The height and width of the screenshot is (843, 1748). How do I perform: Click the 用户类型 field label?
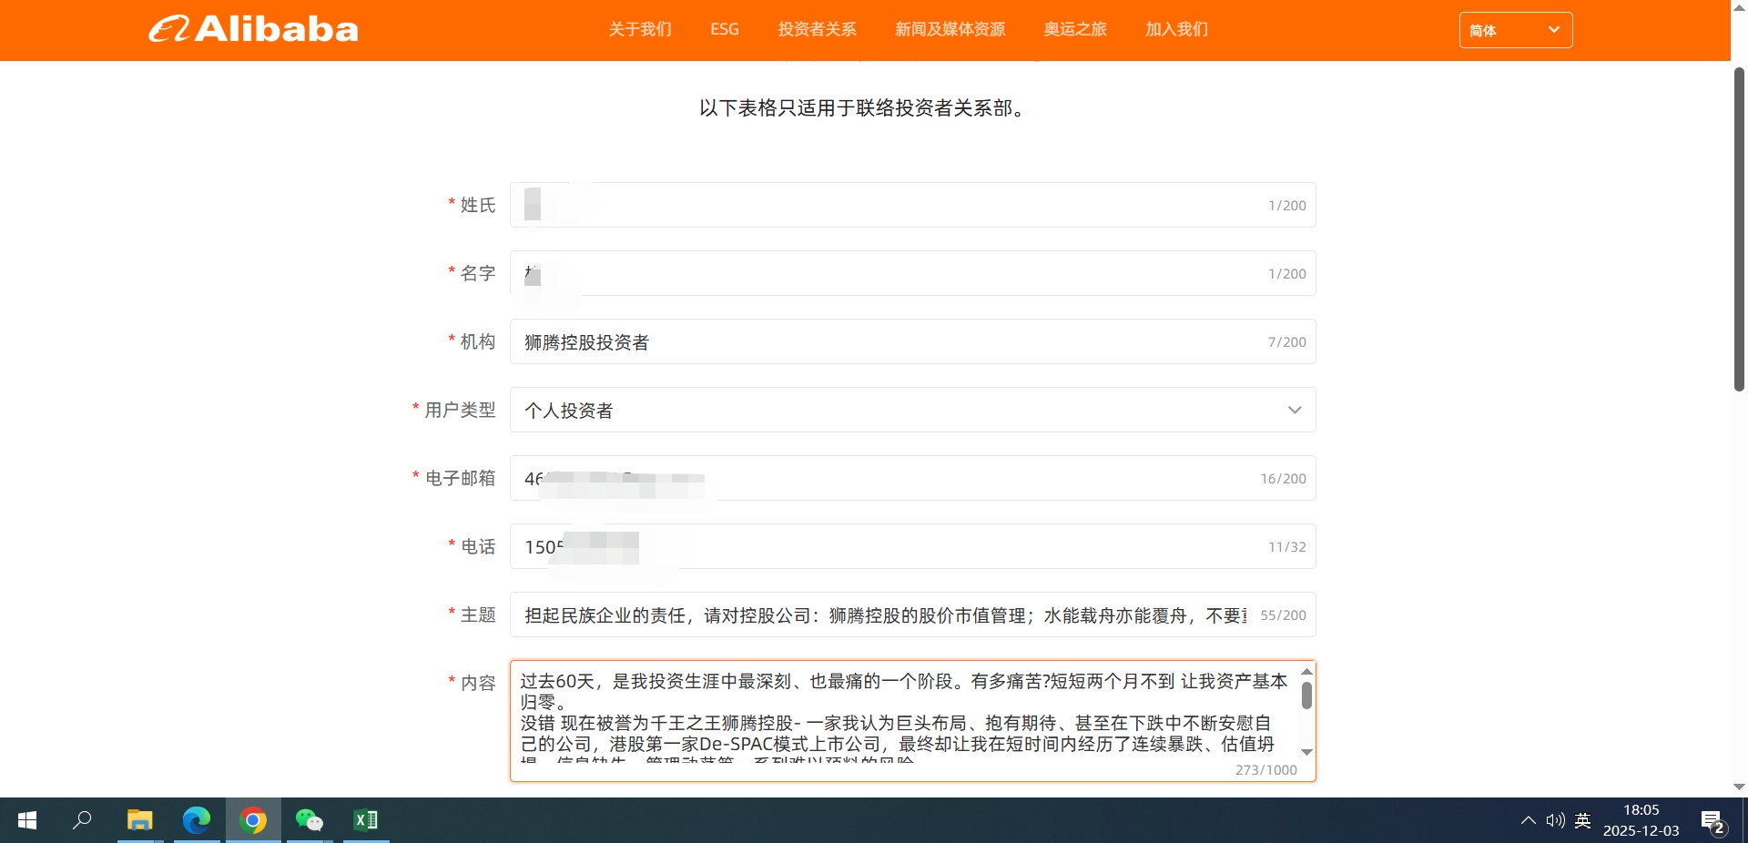tap(461, 410)
